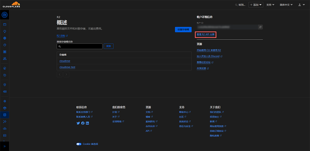Open 我们的团队 footer link
The height and width of the screenshot is (151, 310).
point(217,112)
